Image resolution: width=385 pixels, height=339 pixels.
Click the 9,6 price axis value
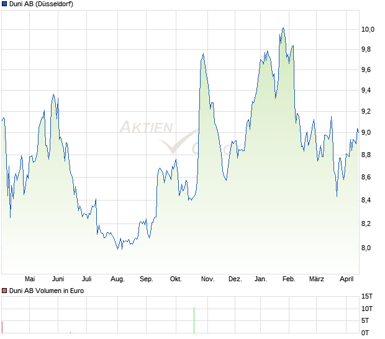pyautogui.click(x=366, y=70)
